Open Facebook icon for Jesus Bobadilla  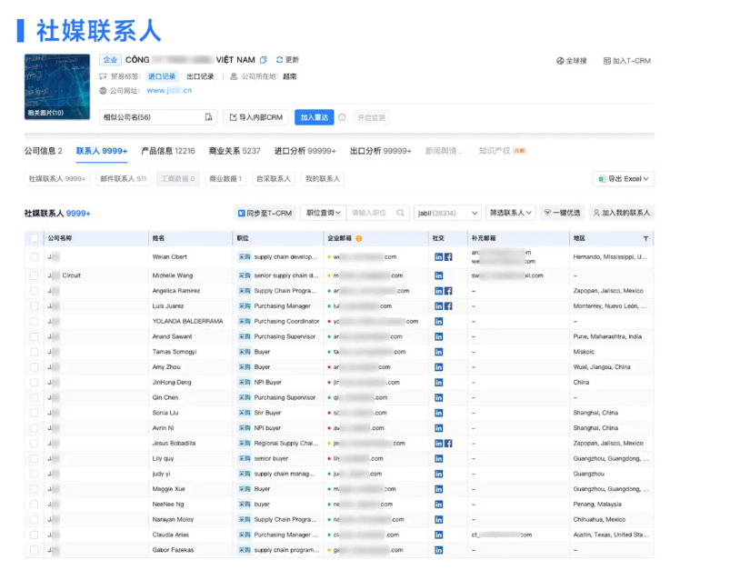[448, 444]
